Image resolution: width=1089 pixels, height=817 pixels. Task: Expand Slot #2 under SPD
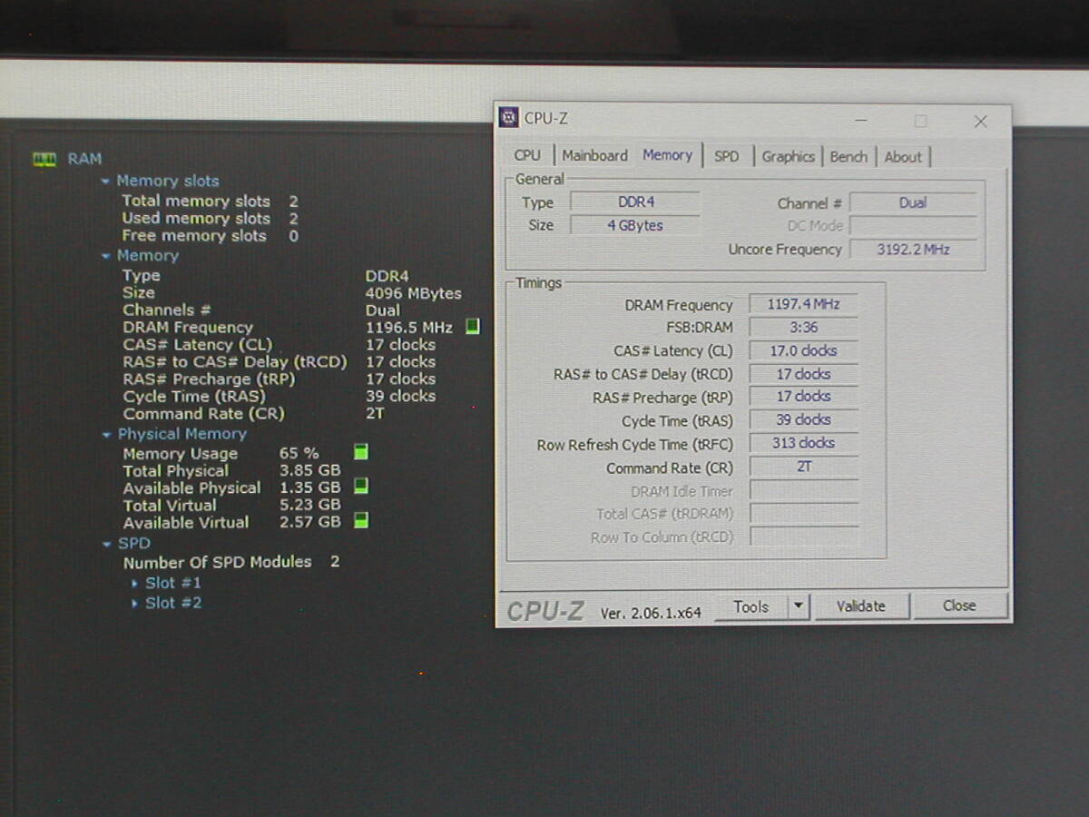pyautogui.click(x=135, y=604)
